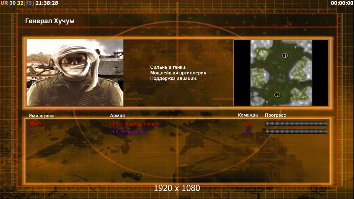Click the text 'Сильные танки.'

pyautogui.click(x=168, y=67)
